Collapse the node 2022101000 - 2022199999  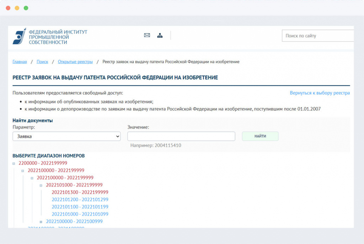click(42, 185)
